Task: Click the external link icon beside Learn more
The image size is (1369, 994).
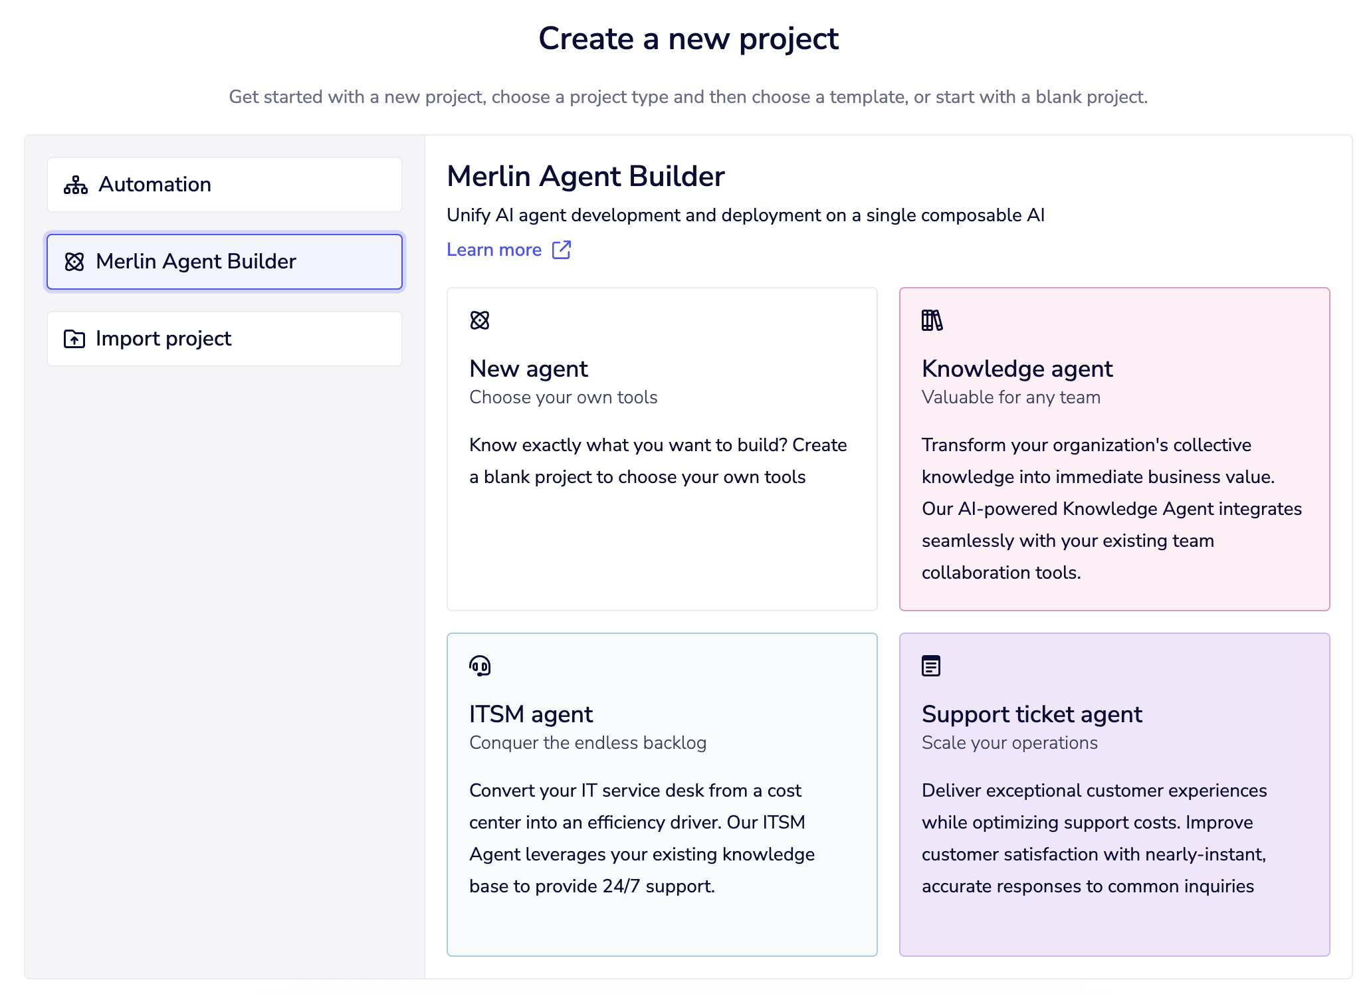Action: [562, 250]
